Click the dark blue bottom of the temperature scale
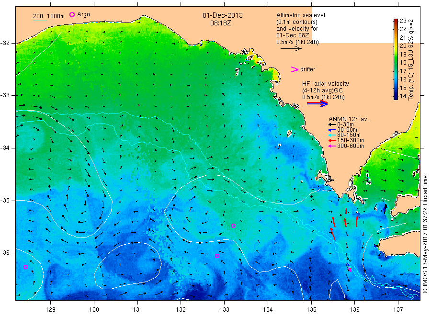 coord(396,97)
